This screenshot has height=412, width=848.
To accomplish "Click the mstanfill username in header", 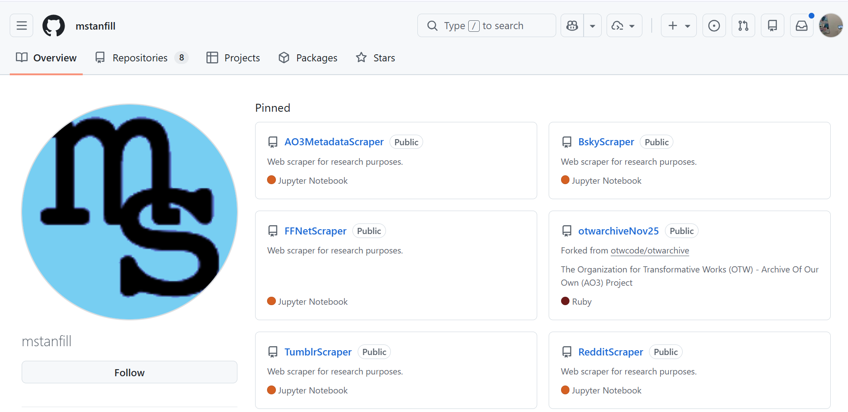I will coord(95,26).
